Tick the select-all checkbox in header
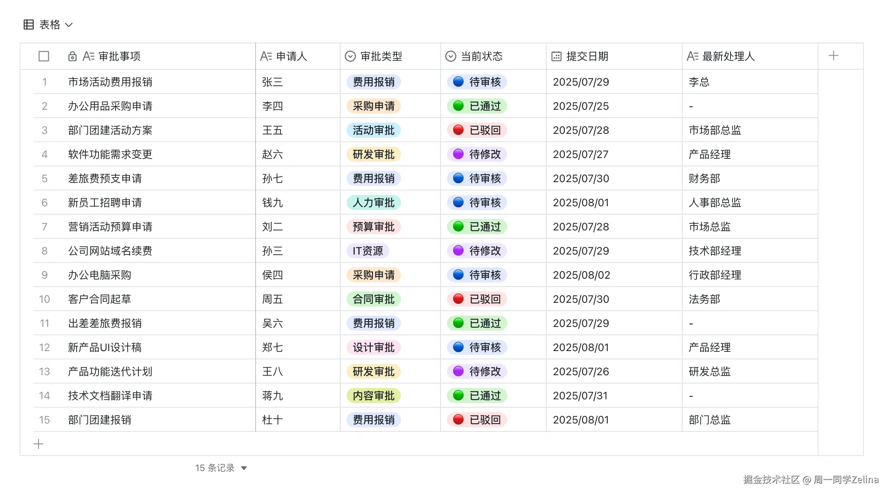The height and width of the screenshot is (497, 891). click(44, 56)
